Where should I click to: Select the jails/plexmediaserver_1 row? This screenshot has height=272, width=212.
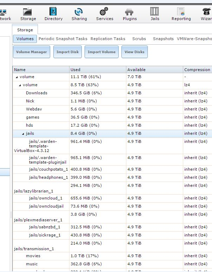point(112,217)
